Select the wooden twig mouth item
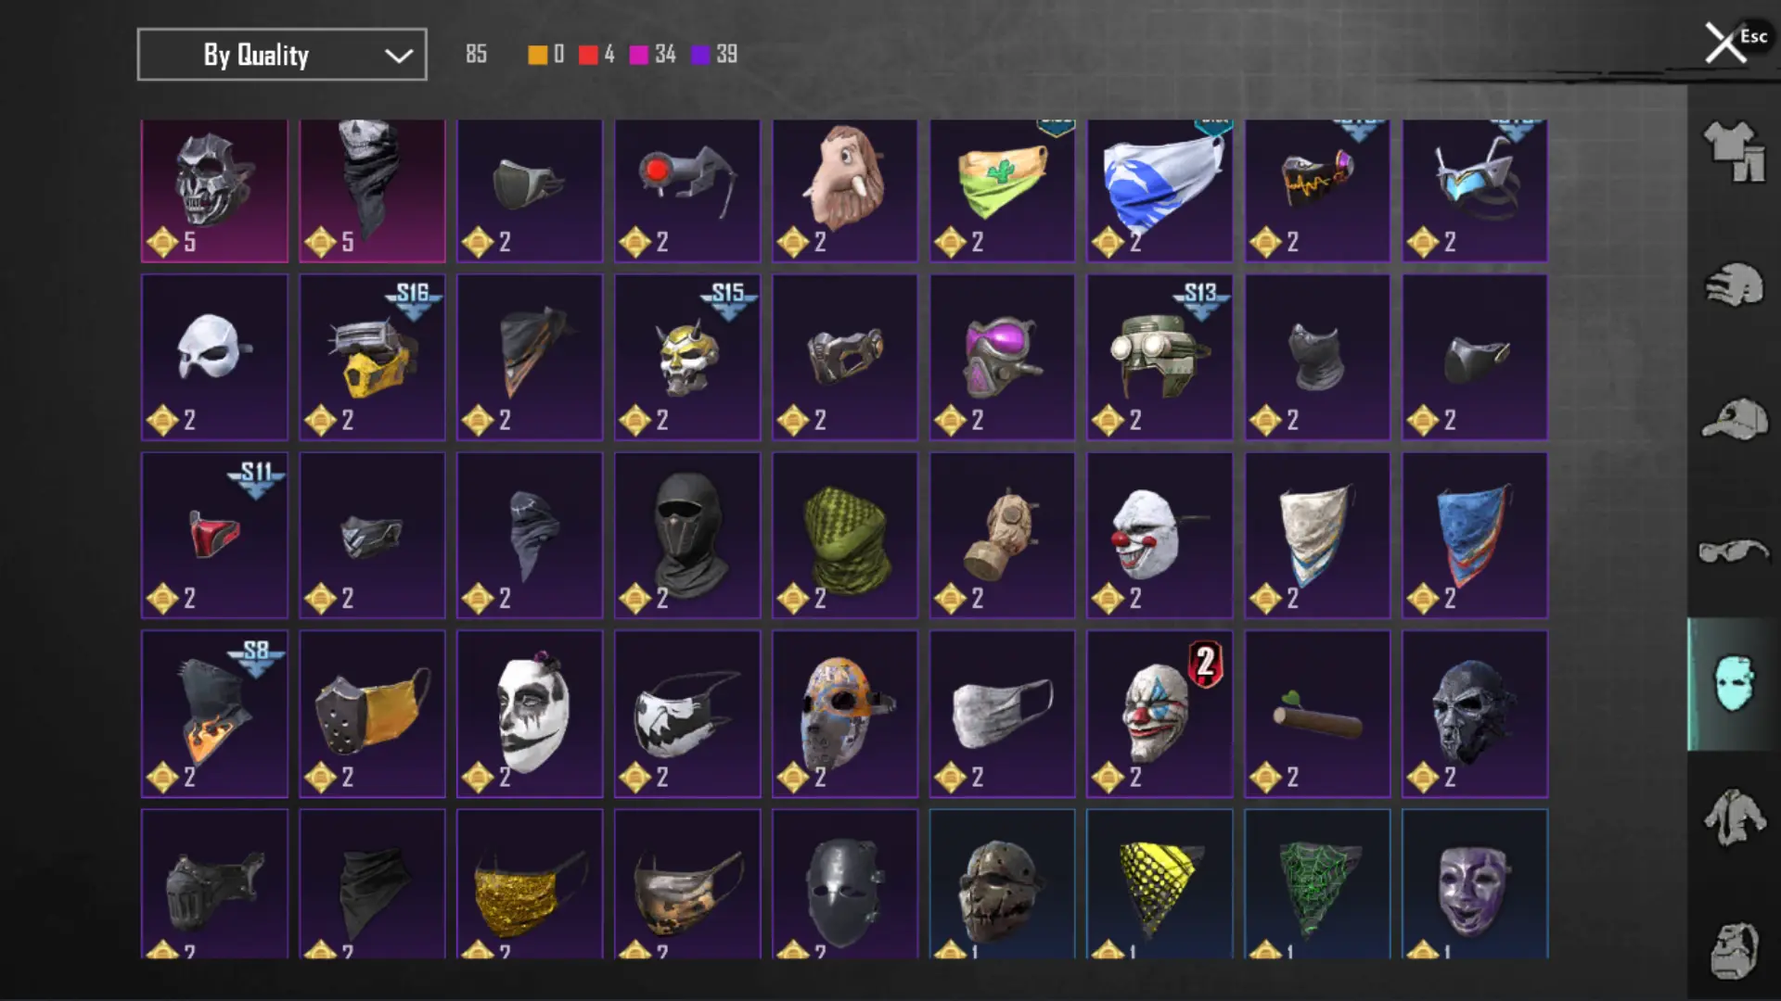Viewport: 1781px width, 1001px height. pyautogui.click(x=1317, y=714)
